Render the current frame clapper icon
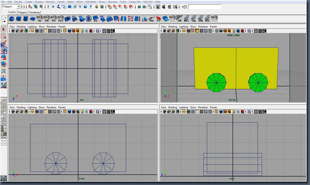Image resolution: width=310 pixels, height=185 pixels. (164, 7)
